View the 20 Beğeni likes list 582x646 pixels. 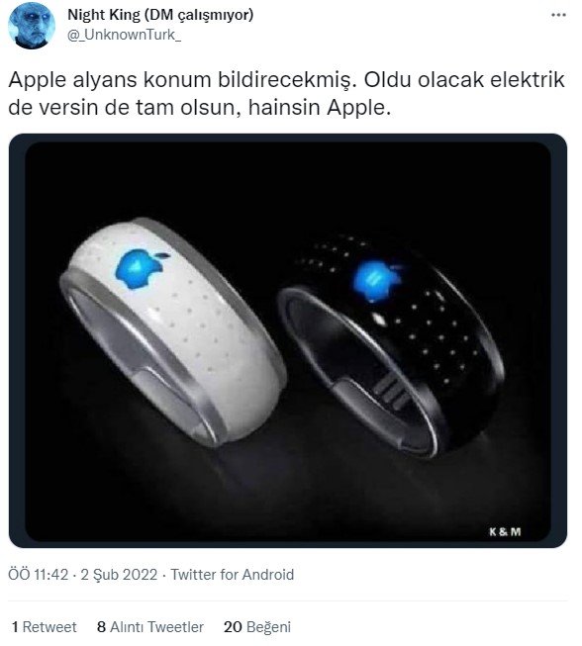point(257,626)
